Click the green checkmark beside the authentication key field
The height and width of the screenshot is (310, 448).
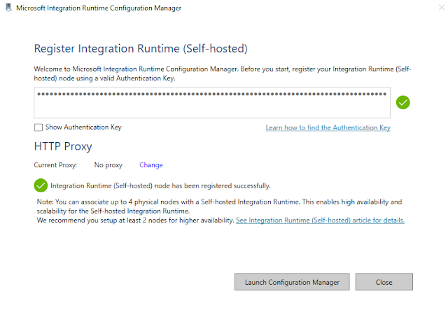[x=403, y=103]
